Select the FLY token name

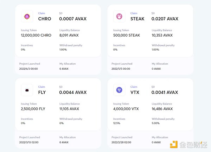tap(42, 93)
